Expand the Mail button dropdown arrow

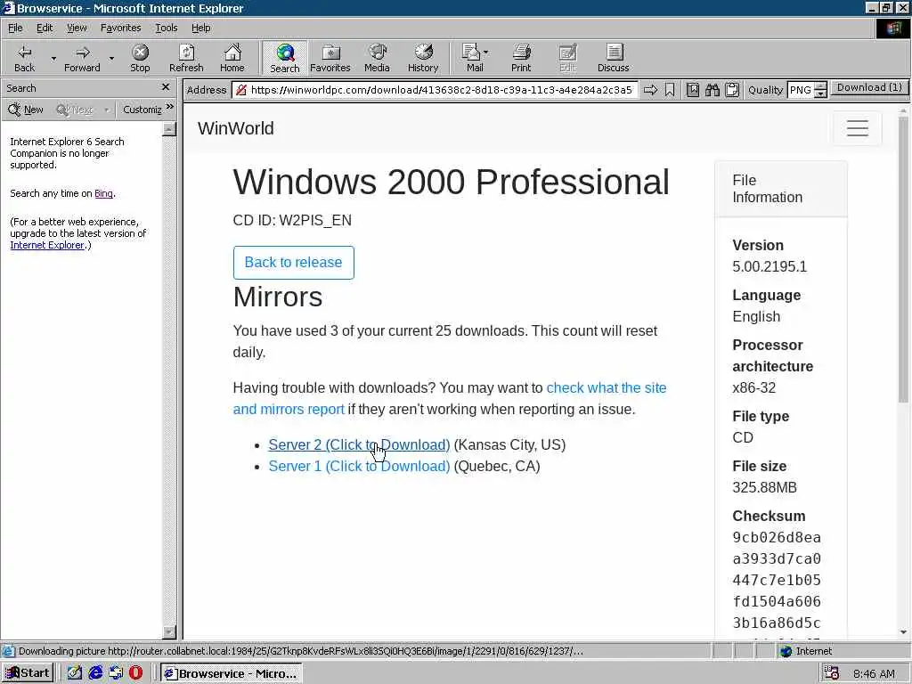[485, 53]
